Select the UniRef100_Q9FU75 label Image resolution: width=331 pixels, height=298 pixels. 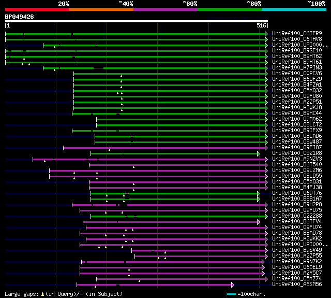pyautogui.click(x=297, y=210)
